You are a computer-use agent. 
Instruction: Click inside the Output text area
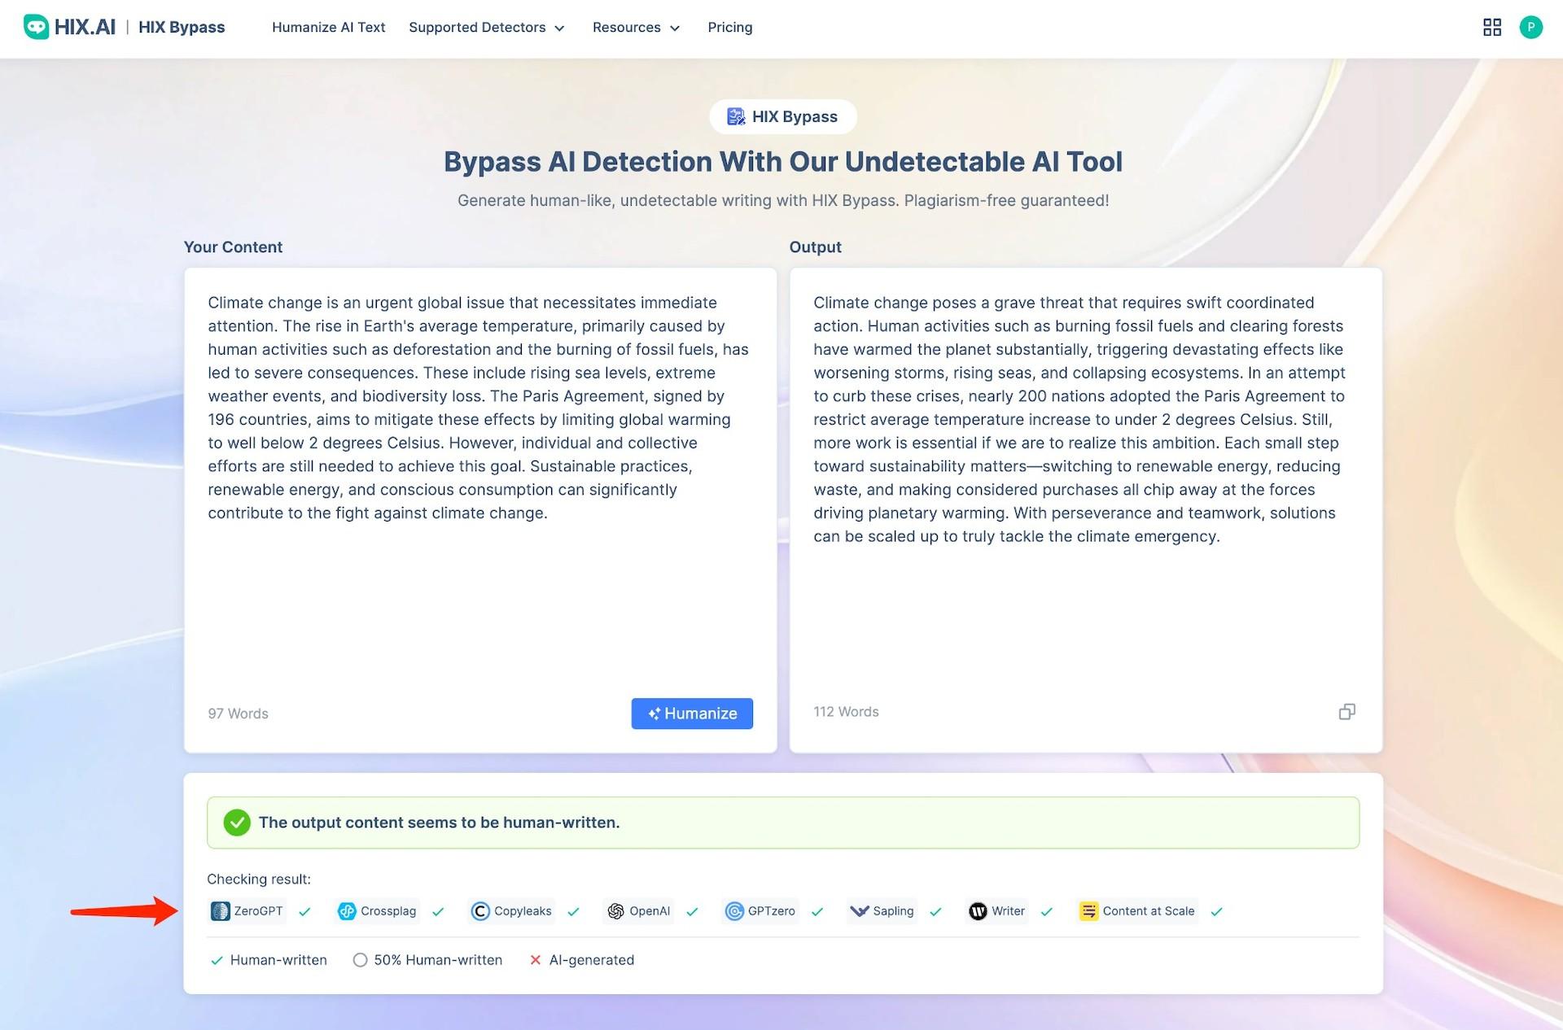pyautogui.click(x=1086, y=510)
